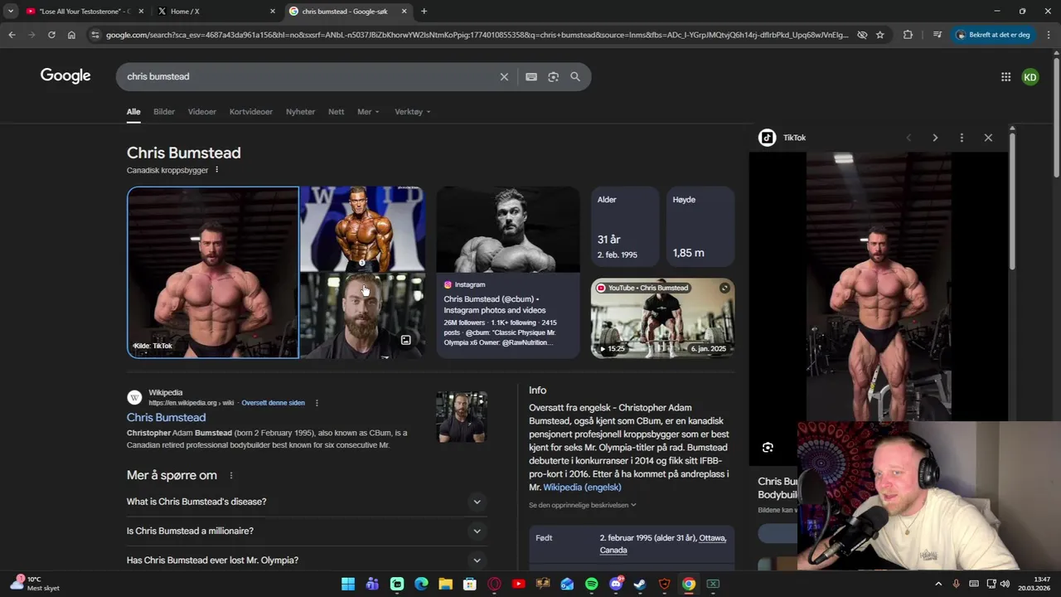
Task: Open more options in TikTok preview panel
Action: [962, 138]
